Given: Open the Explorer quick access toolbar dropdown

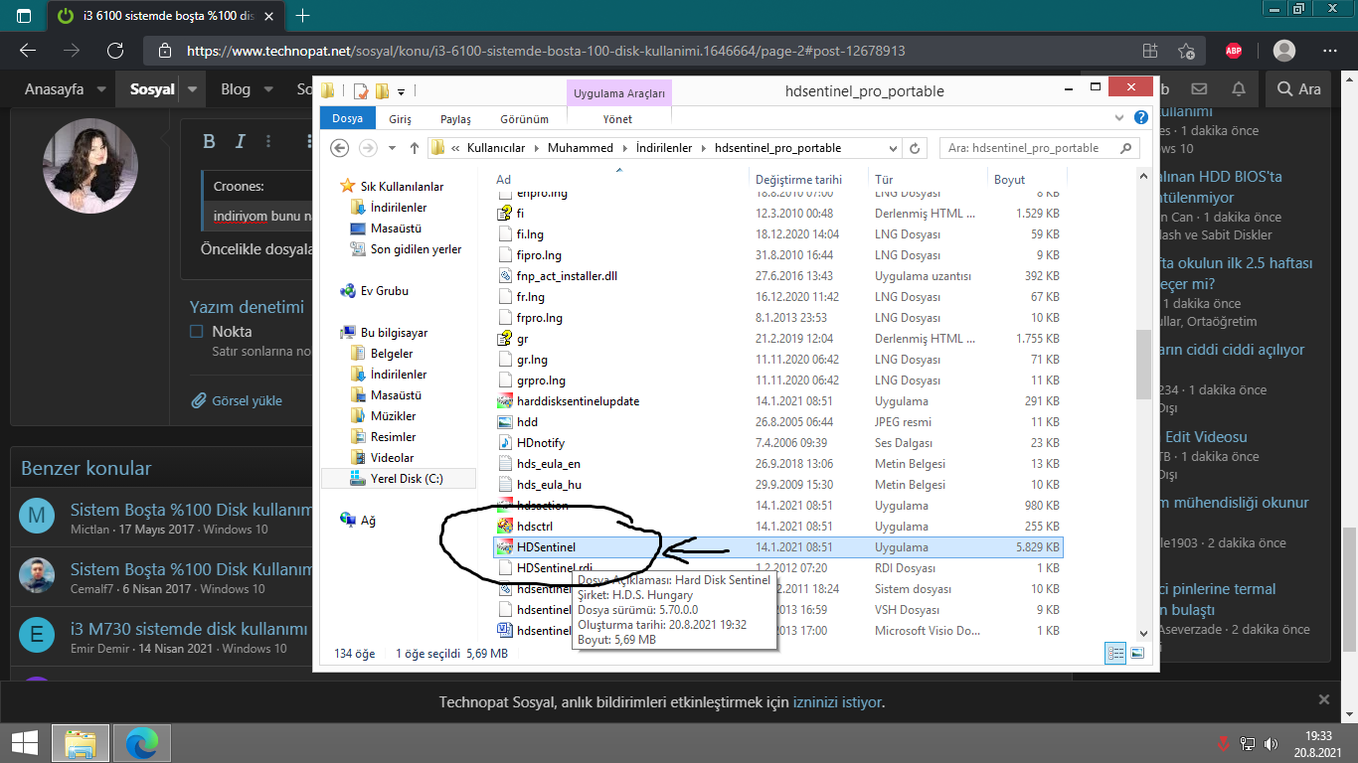Looking at the screenshot, I should pyautogui.click(x=401, y=91).
